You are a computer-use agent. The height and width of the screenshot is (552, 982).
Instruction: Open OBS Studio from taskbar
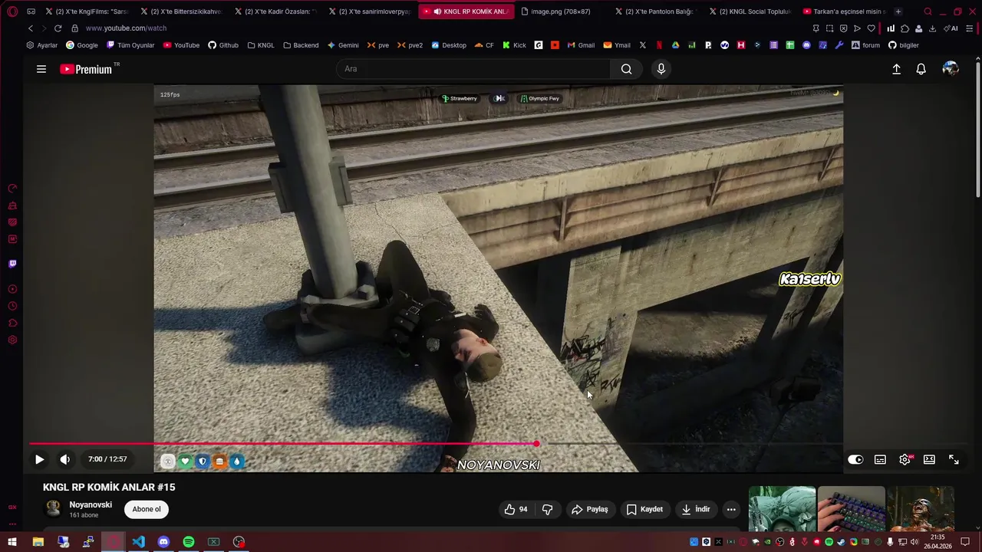tap(239, 542)
